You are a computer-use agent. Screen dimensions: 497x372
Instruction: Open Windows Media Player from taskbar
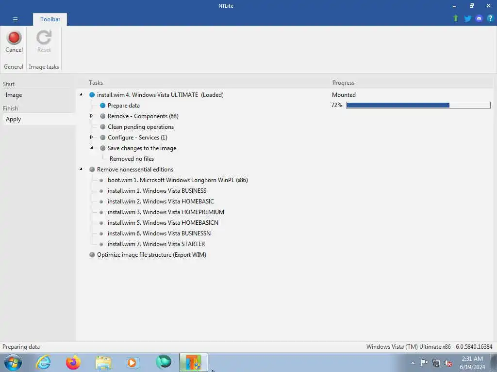[x=133, y=362]
